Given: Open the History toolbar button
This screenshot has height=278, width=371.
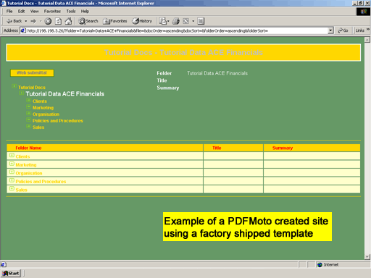Looking at the screenshot, I should pos(142,21).
